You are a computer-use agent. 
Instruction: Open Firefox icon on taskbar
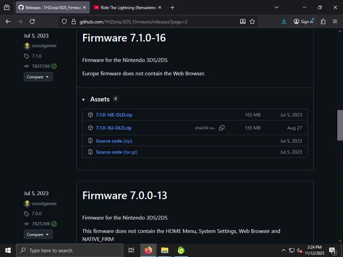point(148,250)
